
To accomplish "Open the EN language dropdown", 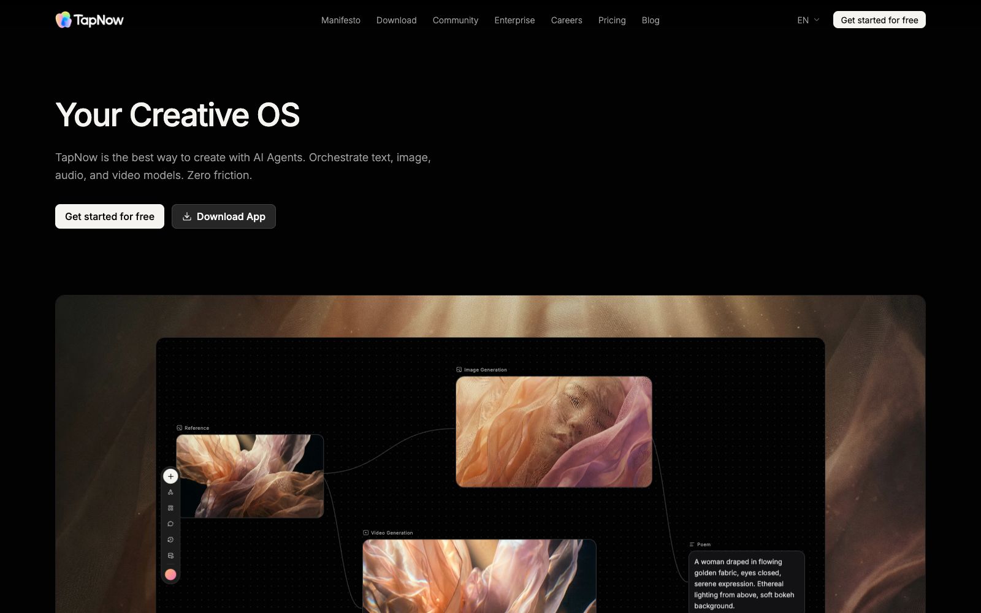I will tap(808, 20).
